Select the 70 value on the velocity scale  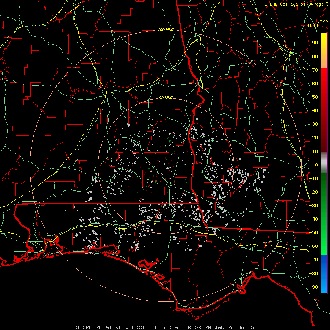pos(315,70)
